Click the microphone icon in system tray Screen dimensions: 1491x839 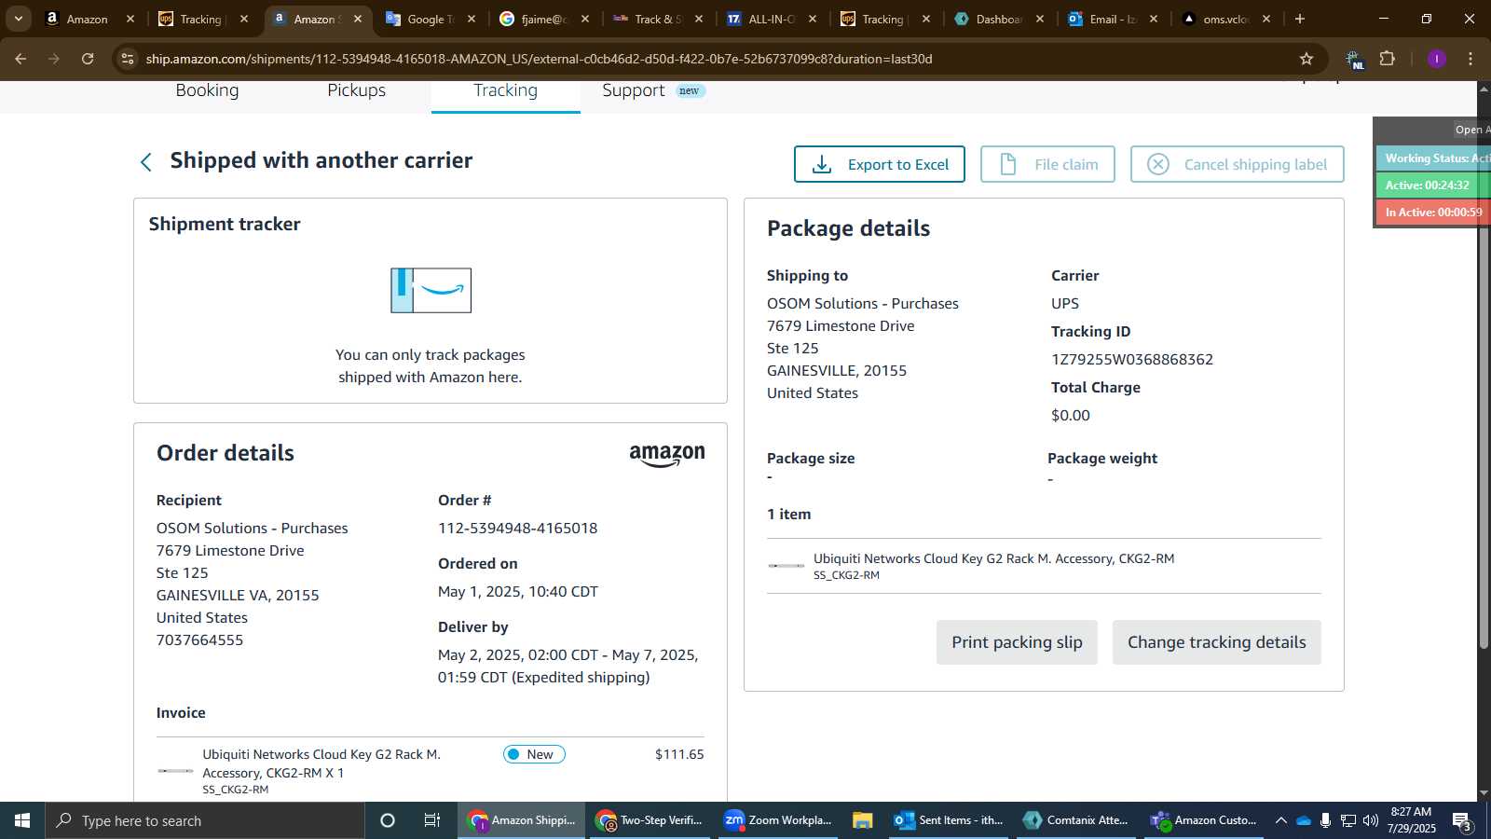[x=1325, y=820]
